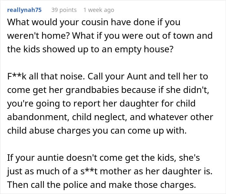Click the line "you're going to report her daughter"
Screen dimensions: 226x194
point(101,104)
